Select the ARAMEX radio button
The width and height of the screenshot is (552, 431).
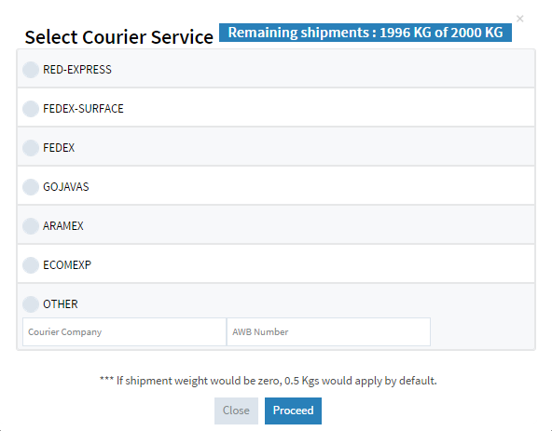(x=31, y=225)
